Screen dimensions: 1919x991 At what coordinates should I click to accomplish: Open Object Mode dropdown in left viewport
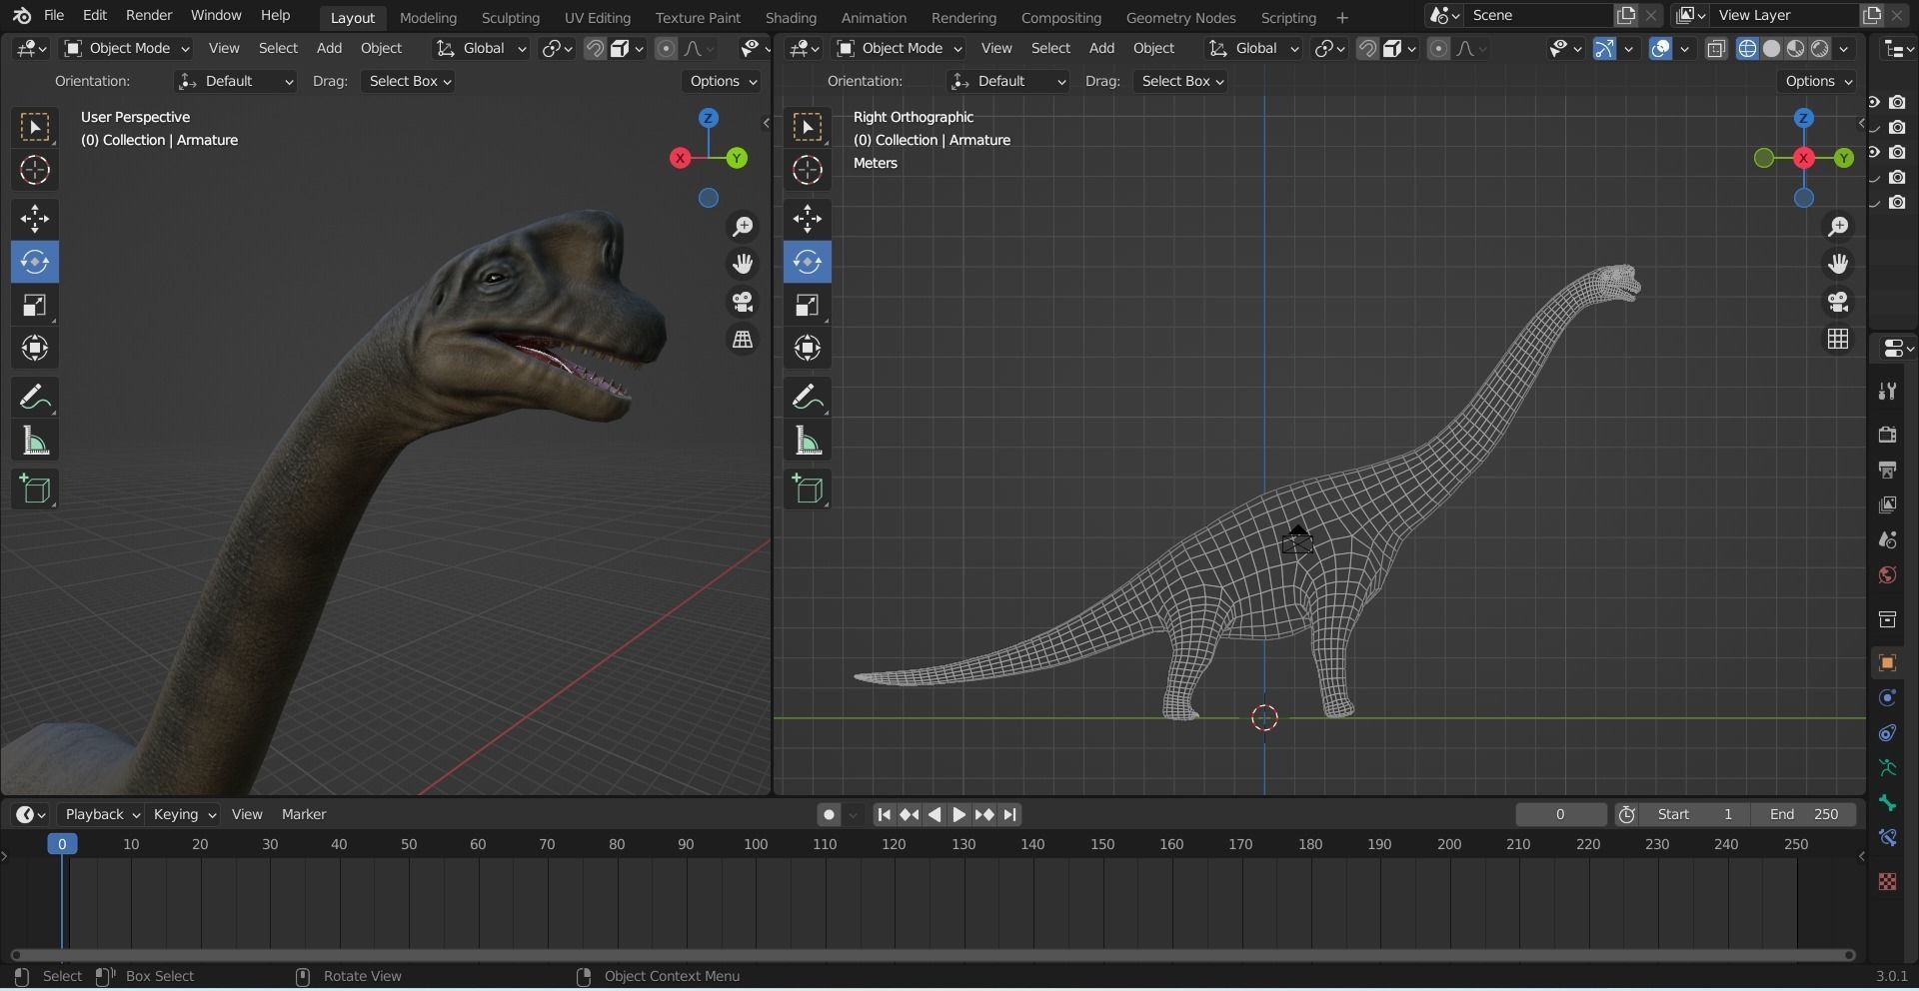click(x=126, y=48)
